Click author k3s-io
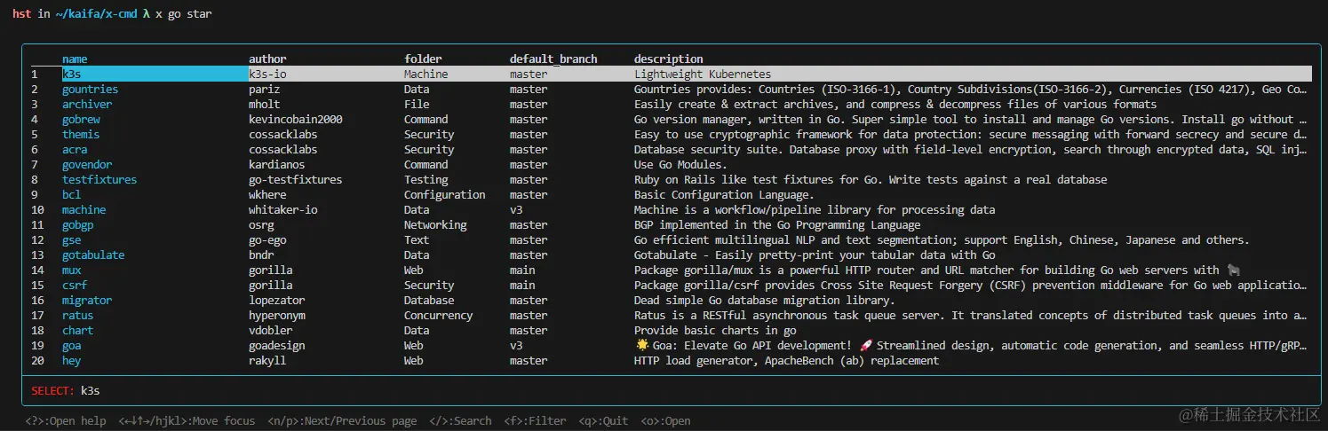This screenshot has height=431, width=1328. coord(267,74)
